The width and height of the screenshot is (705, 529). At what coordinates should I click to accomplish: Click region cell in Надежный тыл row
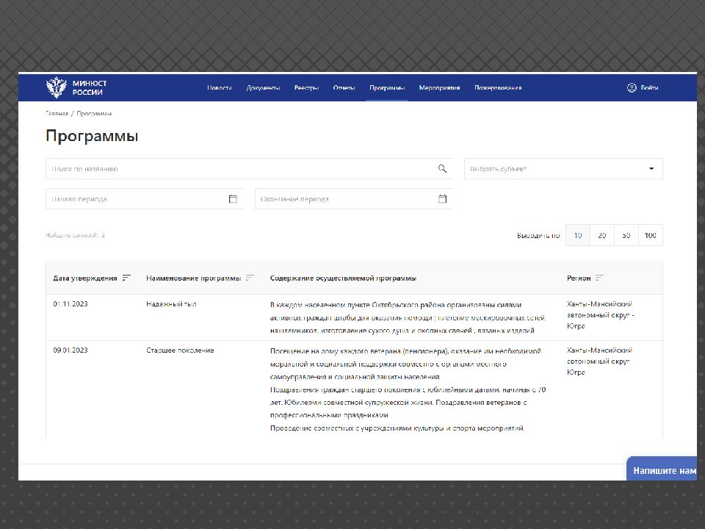click(600, 315)
